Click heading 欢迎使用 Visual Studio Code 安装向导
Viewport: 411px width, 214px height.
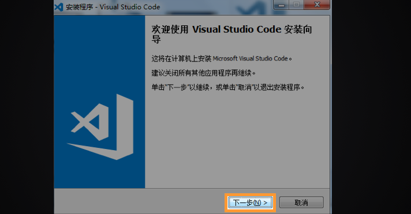coord(231,34)
